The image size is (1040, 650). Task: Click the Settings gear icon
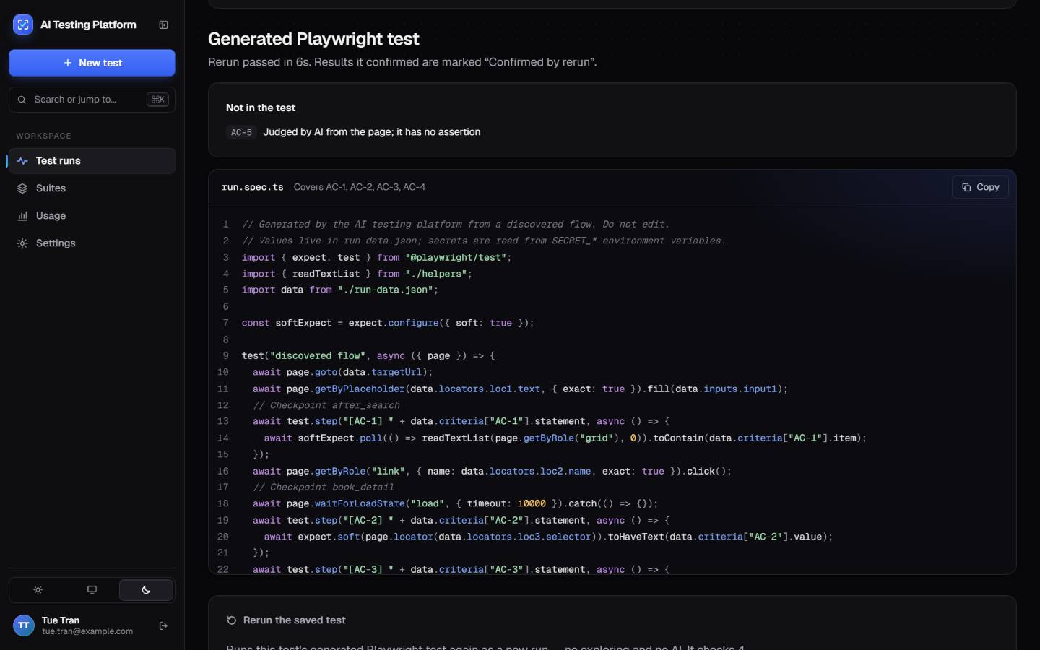22,243
